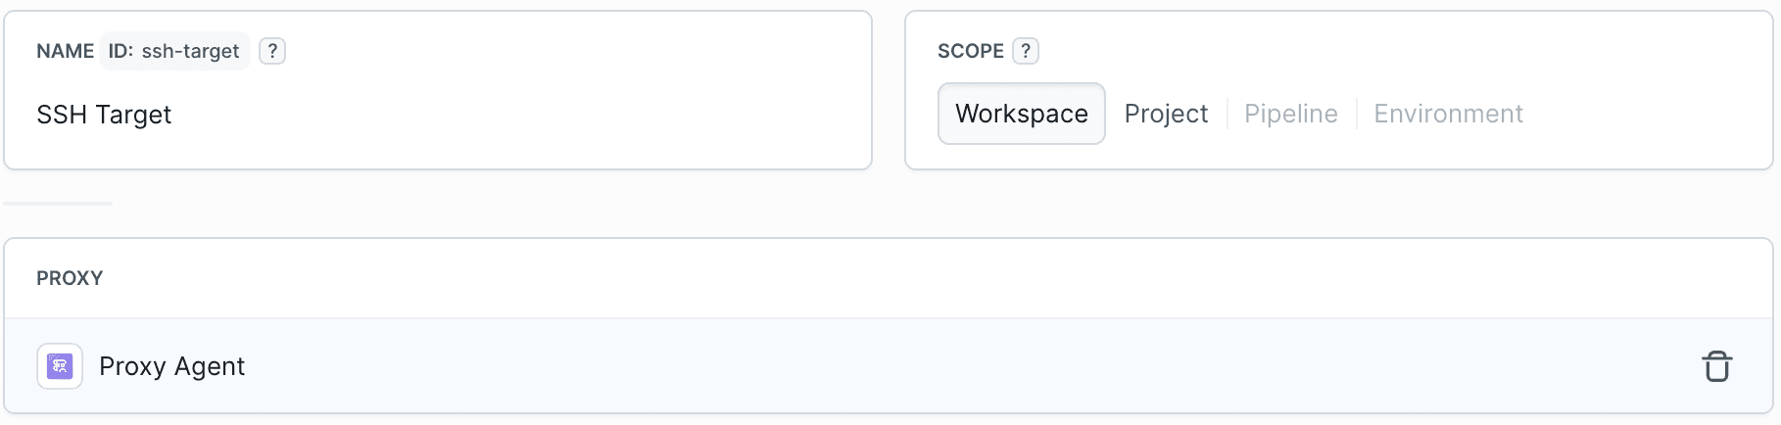Click the NAME field label
The height and width of the screenshot is (425, 1781).
tap(65, 51)
